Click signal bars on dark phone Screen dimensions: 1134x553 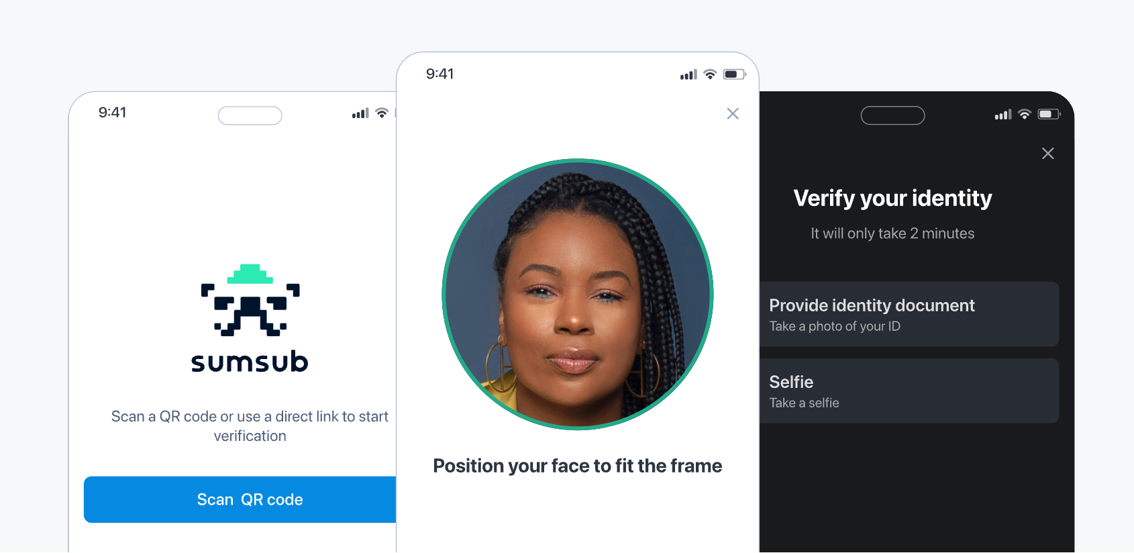(1002, 114)
